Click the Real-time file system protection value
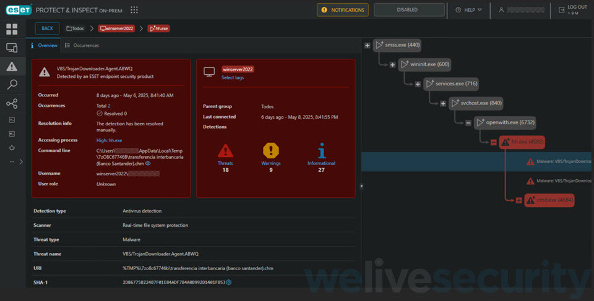This screenshot has width=594, height=301. coord(155,225)
